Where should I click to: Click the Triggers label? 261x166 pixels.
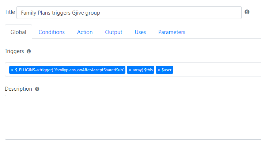14,51
